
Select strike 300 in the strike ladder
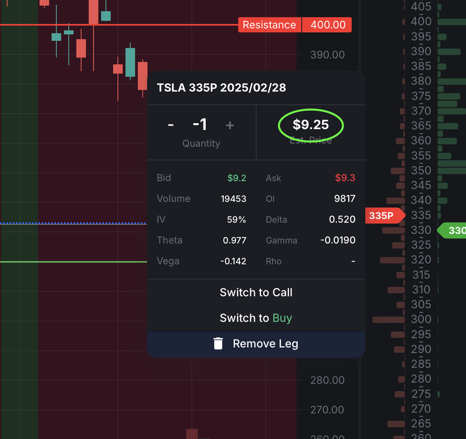421,319
